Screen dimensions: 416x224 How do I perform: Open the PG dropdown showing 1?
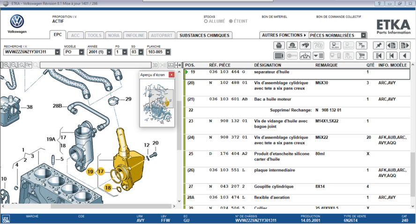pyautogui.click(x=125, y=52)
